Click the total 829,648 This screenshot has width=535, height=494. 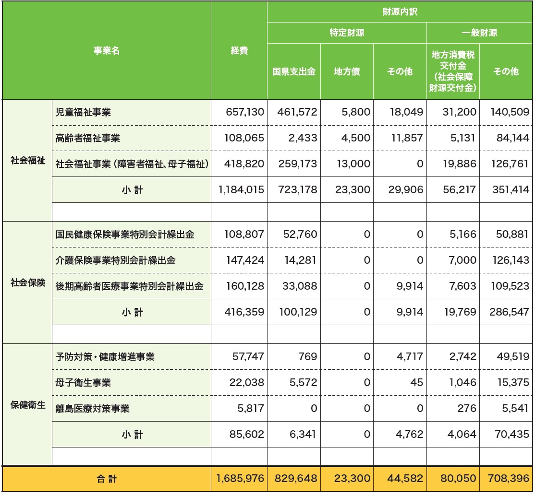[x=296, y=479]
